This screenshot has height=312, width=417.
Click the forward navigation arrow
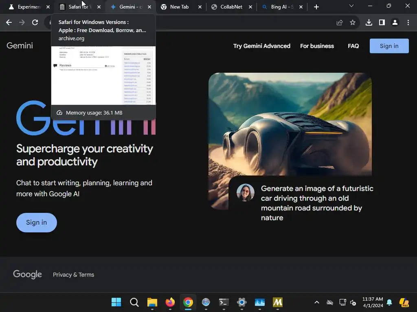[22, 23]
